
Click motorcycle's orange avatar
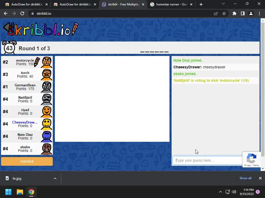coord(47,62)
